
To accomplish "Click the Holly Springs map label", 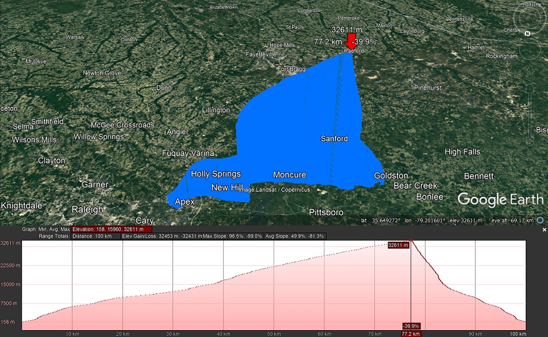I will pyautogui.click(x=216, y=174).
